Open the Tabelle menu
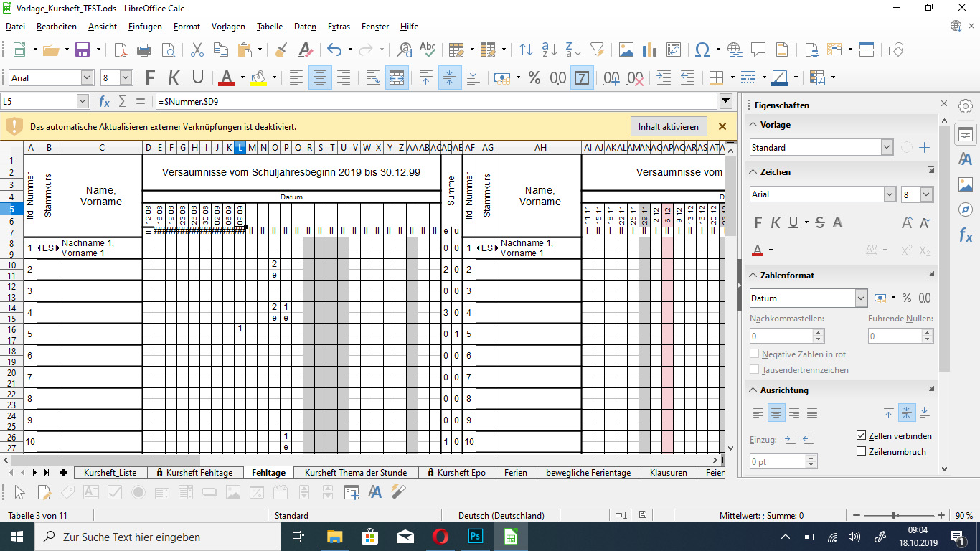980x551 pixels. 270,27
